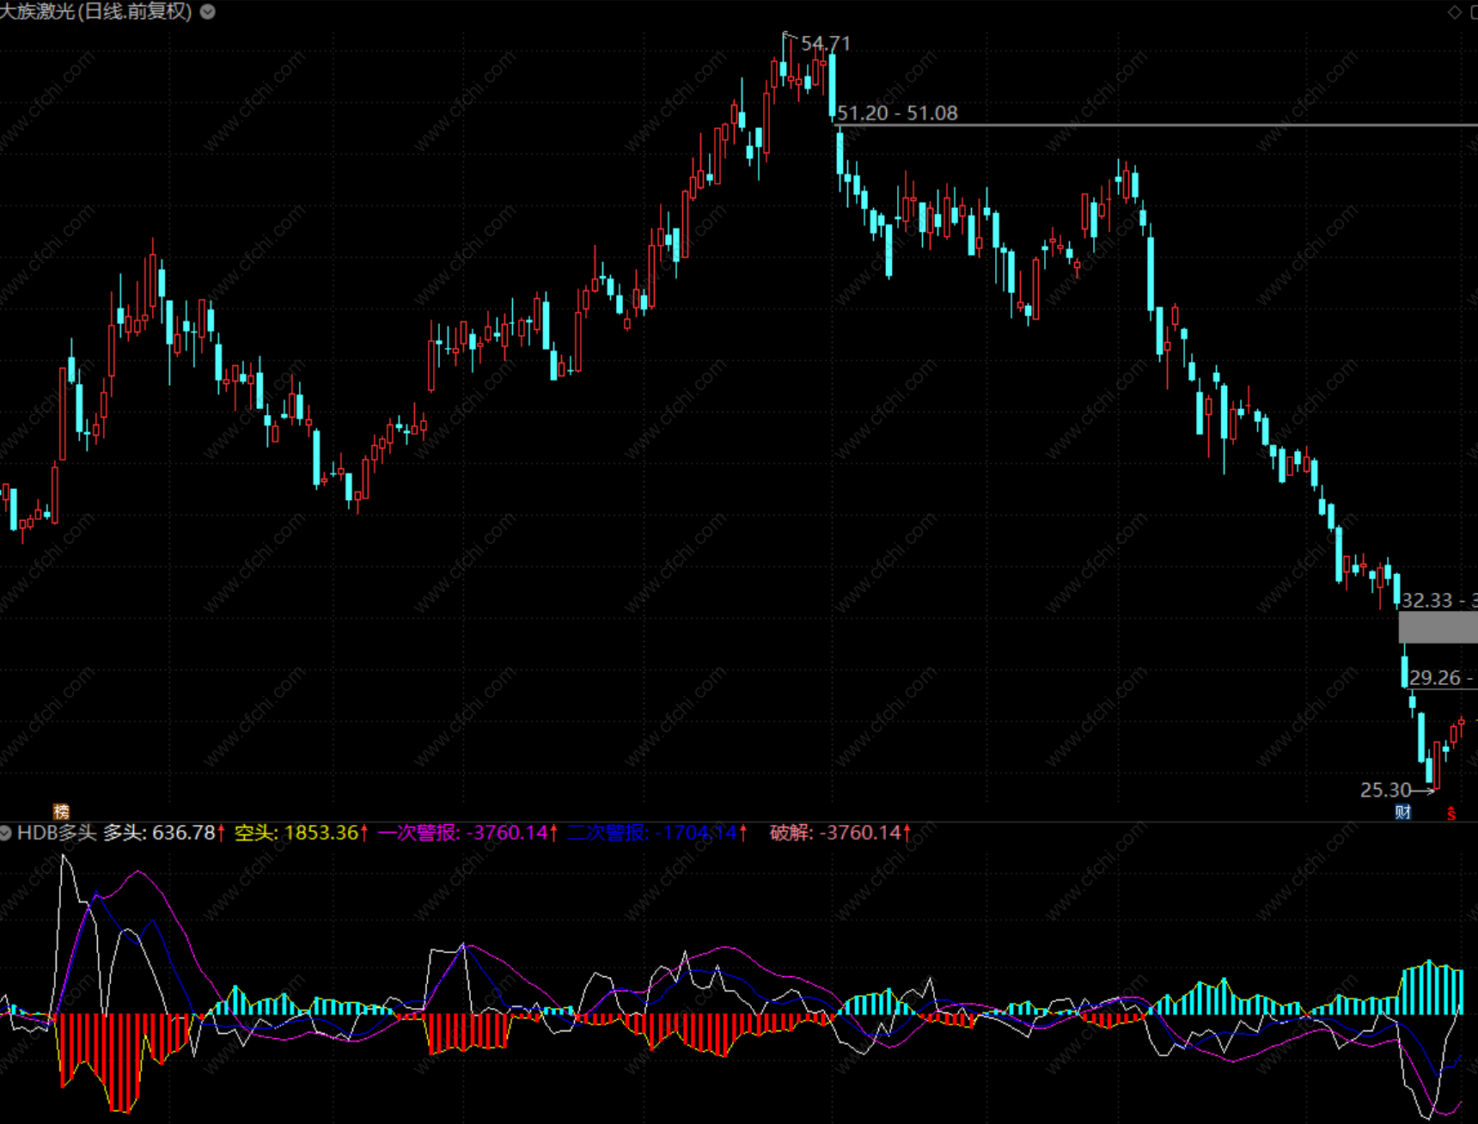1478x1124 pixels.
Task: Click the red S signal marker
Action: pyautogui.click(x=1451, y=813)
